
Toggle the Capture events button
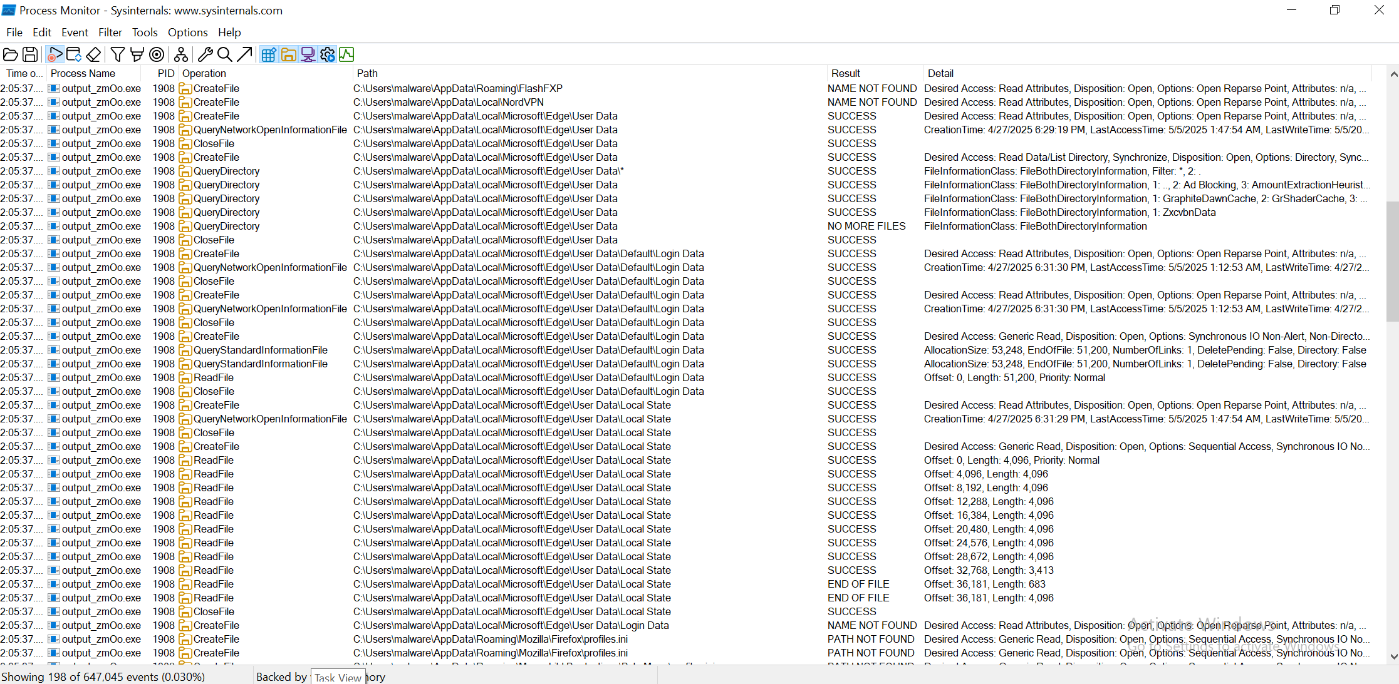coord(55,55)
